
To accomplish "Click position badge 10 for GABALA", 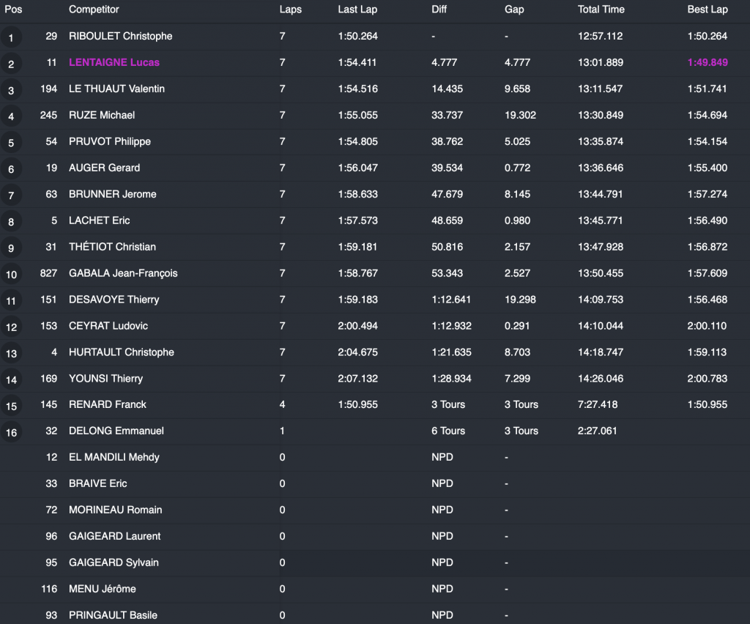I will point(11,275).
